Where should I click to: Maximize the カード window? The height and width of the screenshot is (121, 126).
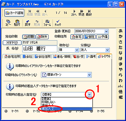coord(116,4)
